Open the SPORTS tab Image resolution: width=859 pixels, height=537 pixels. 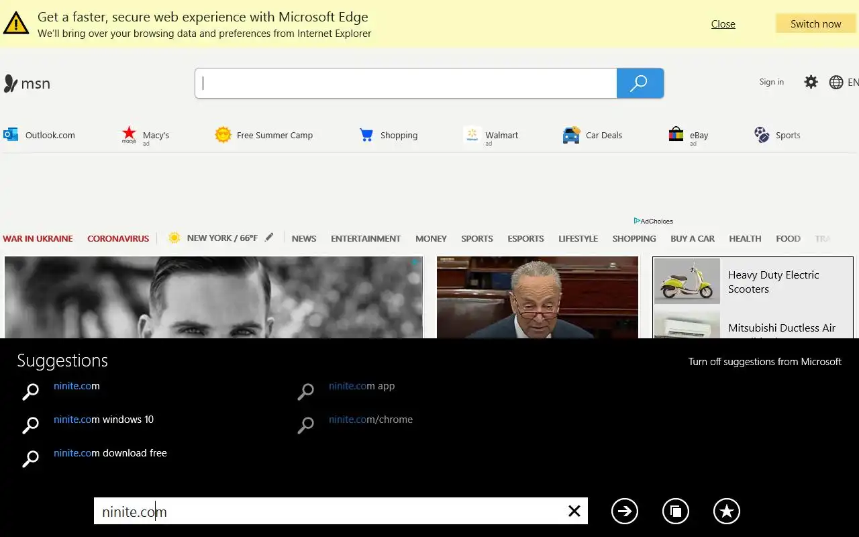(477, 238)
